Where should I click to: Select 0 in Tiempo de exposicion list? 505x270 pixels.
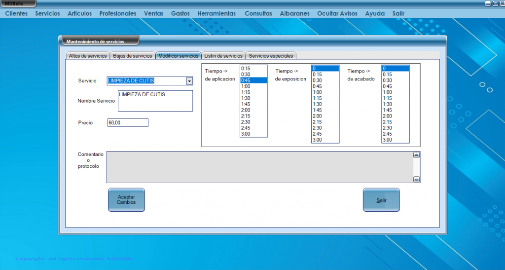click(x=325, y=68)
